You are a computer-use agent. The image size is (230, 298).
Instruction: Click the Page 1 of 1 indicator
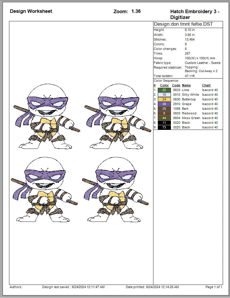(214, 287)
